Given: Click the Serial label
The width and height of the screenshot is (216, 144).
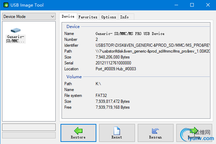Looking at the screenshot, I should 69,63.
